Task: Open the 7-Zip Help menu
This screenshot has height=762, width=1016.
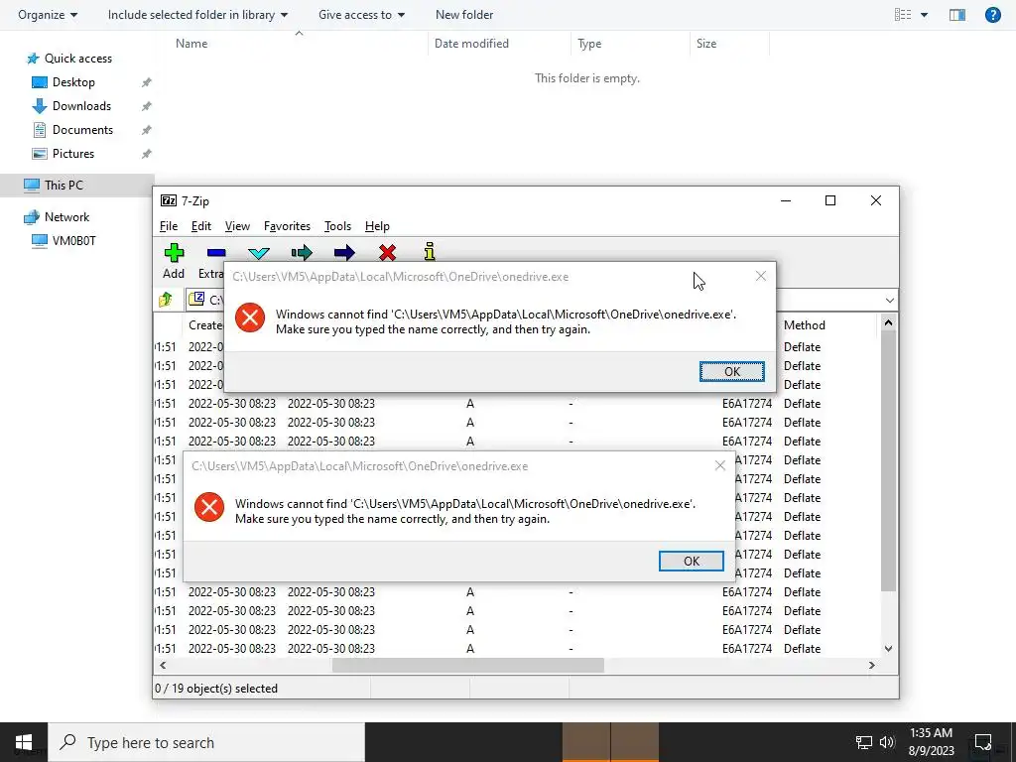Action: 377,226
